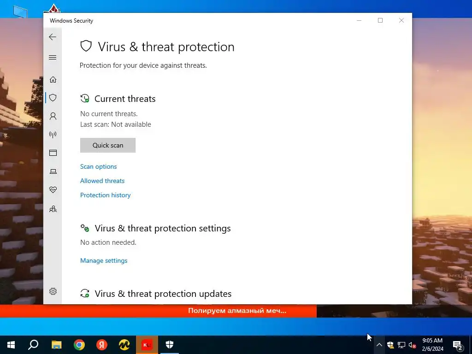Open the hamburger navigation menu

click(x=53, y=58)
